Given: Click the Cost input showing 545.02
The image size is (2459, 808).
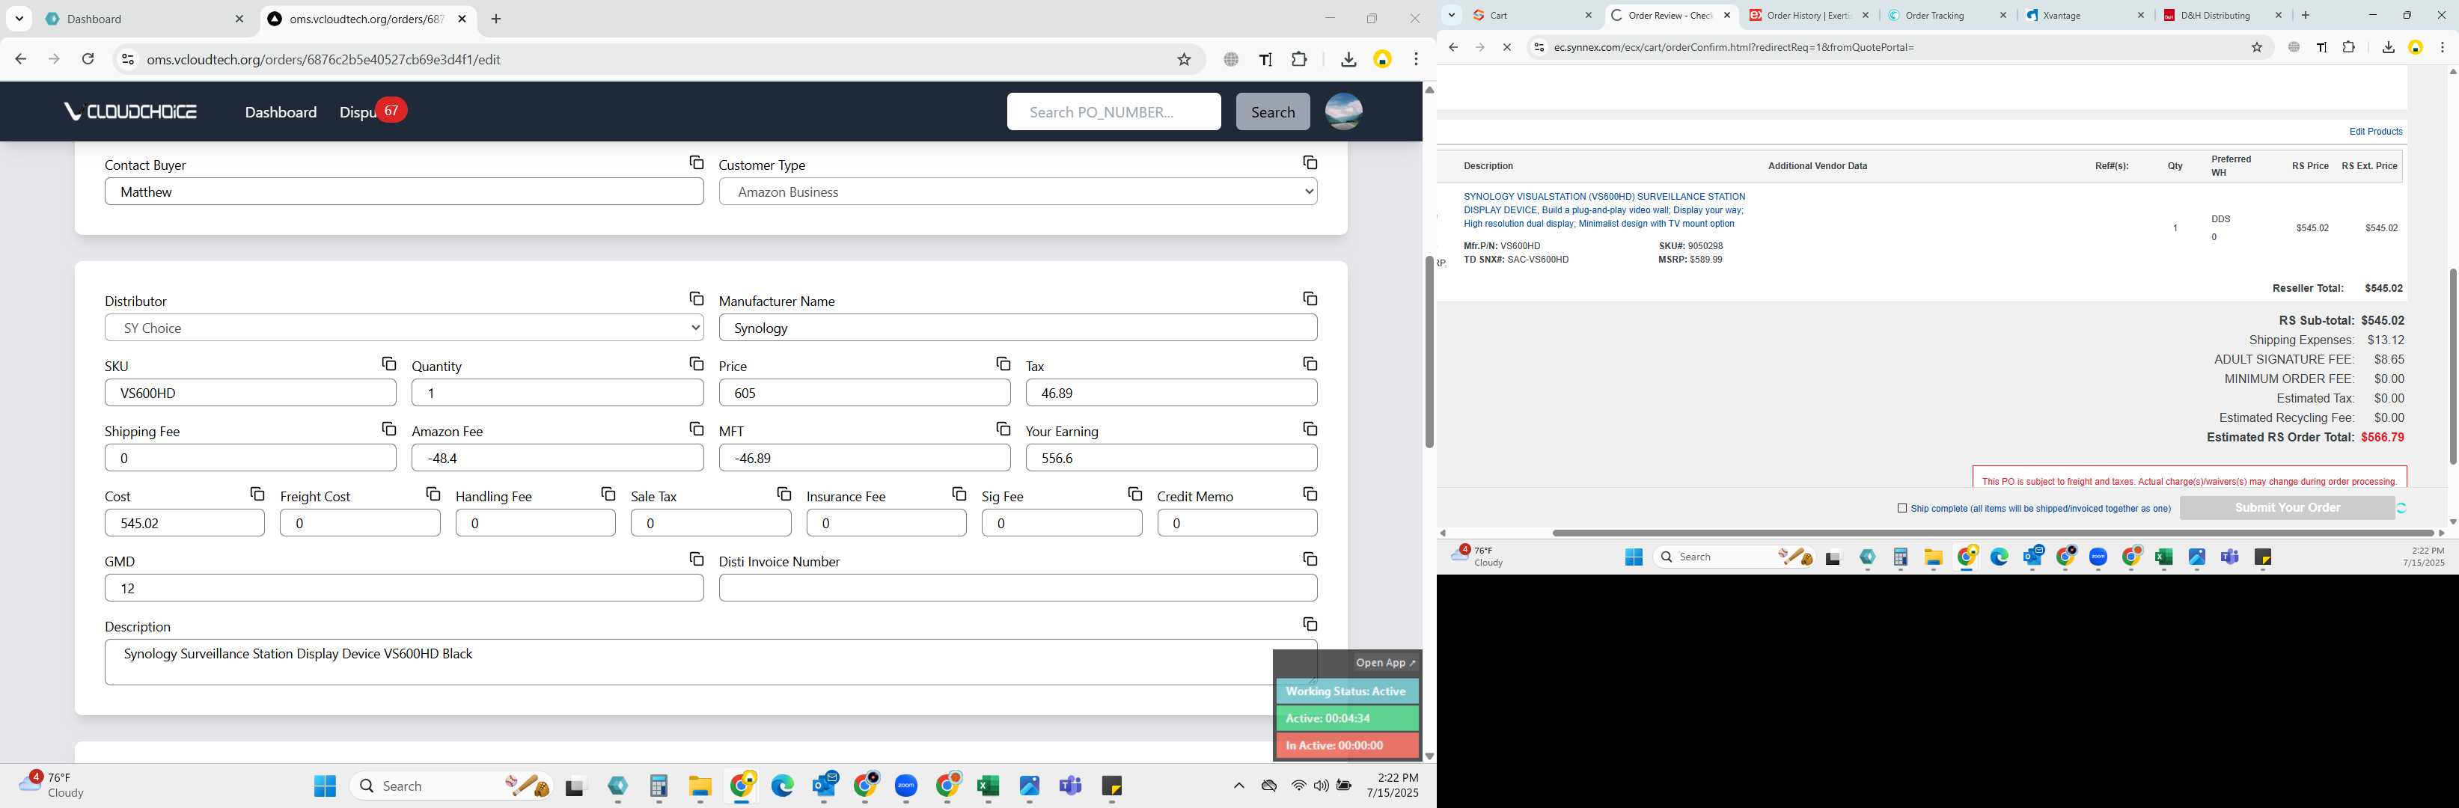Looking at the screenshot, I should click(x=184, y=523).
